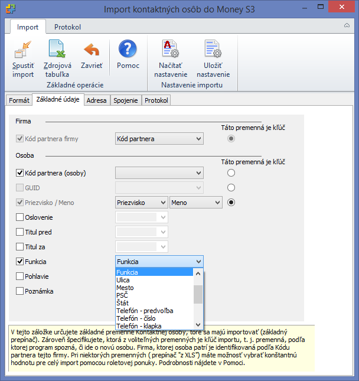The width and height of the screenshot is (359, 381).
Task: Choose PSČ in the dropdown list
Action: (x=155, y=295)
